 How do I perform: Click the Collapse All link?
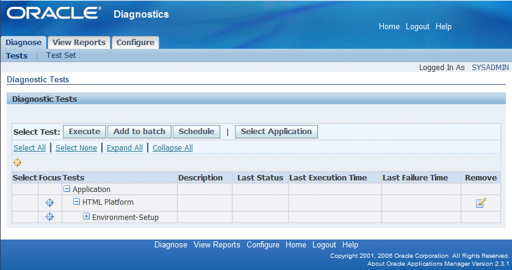click(173, 147)
